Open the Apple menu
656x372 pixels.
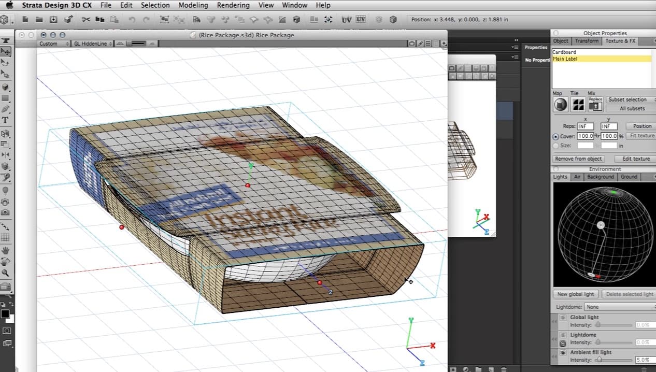point(9,5)
